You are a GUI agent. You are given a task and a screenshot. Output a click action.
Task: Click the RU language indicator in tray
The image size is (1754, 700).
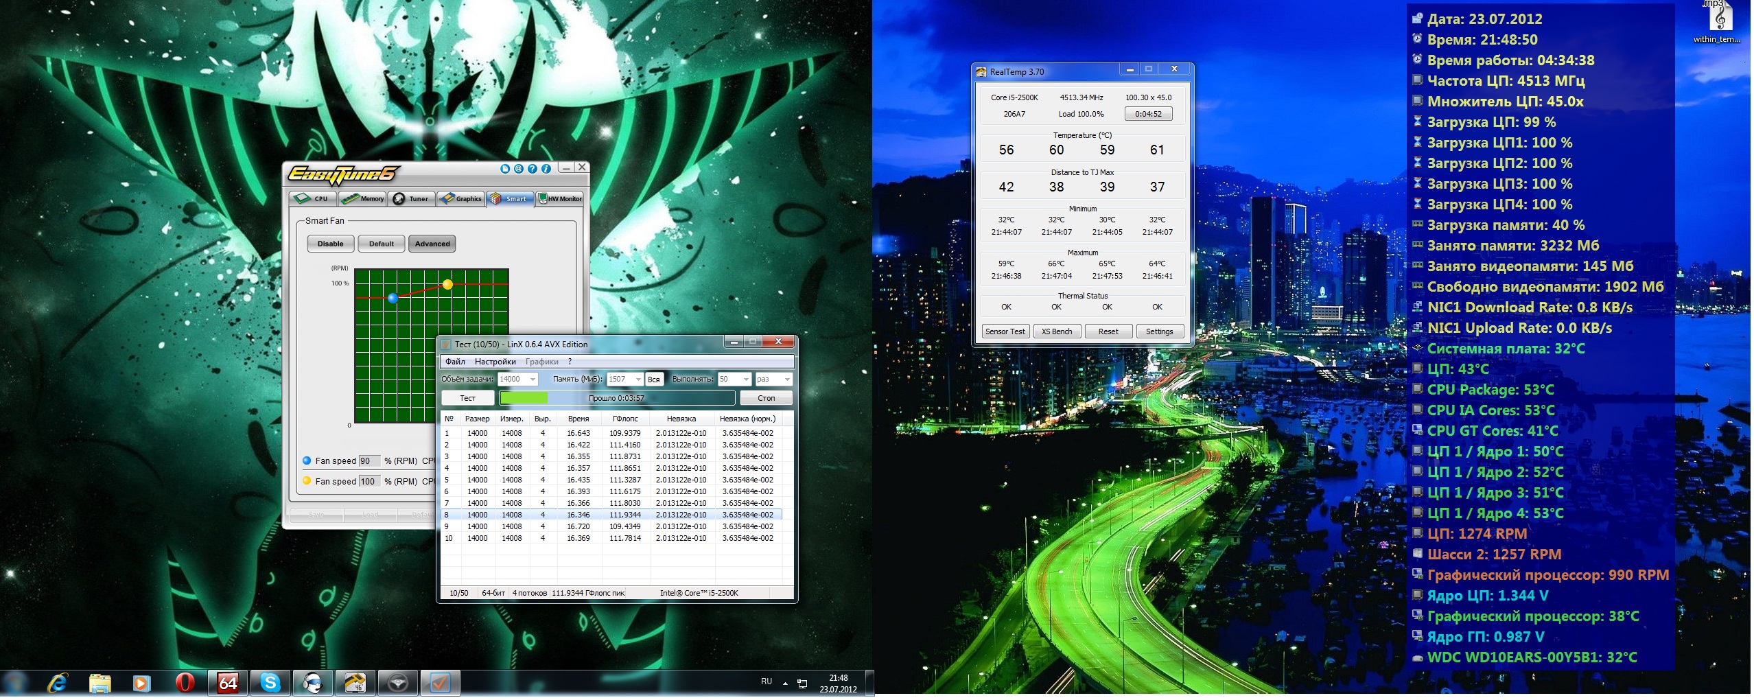tap(767, 681)
